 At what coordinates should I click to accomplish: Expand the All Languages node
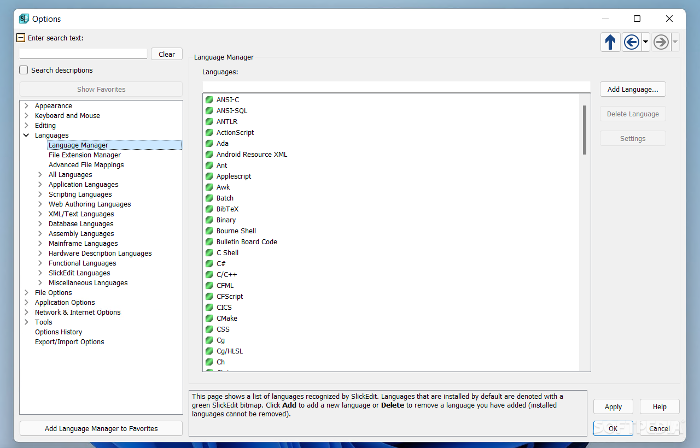40,175
